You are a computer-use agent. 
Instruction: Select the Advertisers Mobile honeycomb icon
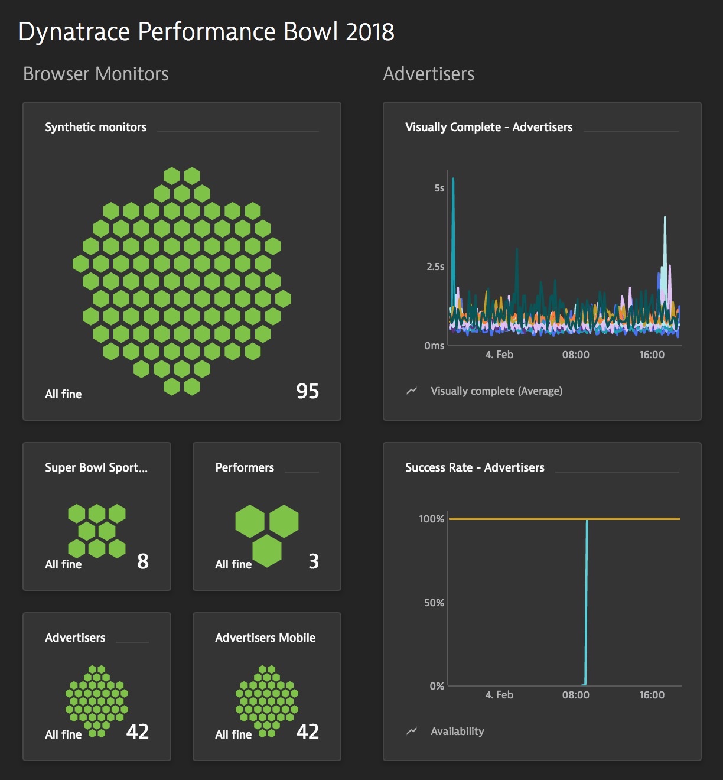[267, 701]
